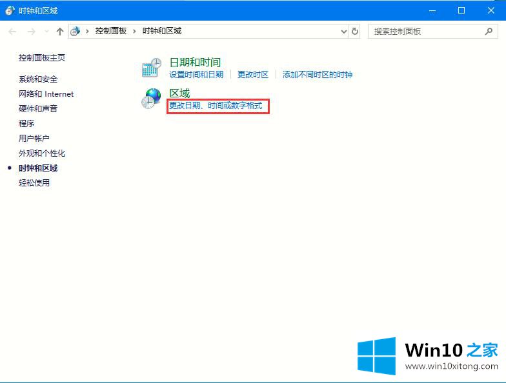
Task: Open 更改日期、时间或数字格式 link
Action: (216, 105)
